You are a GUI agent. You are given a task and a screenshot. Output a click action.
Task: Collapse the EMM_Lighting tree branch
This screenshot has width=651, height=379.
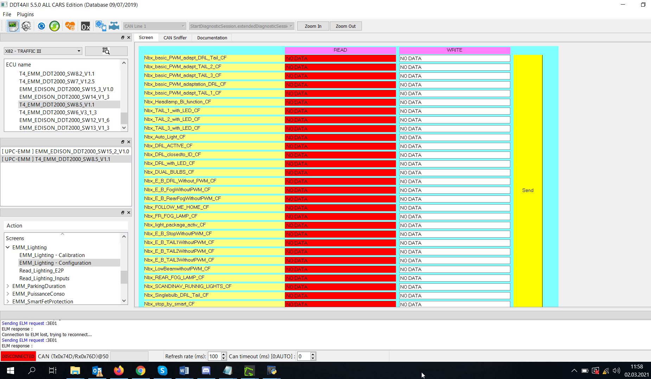pyautogui.click(x=8, y=247)
